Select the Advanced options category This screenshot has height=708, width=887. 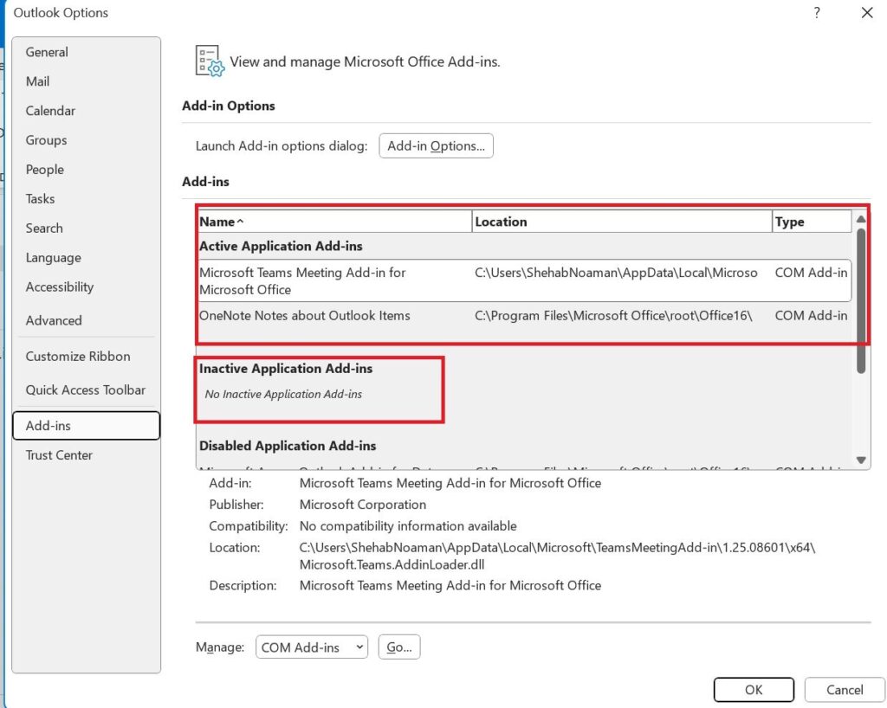54,320
